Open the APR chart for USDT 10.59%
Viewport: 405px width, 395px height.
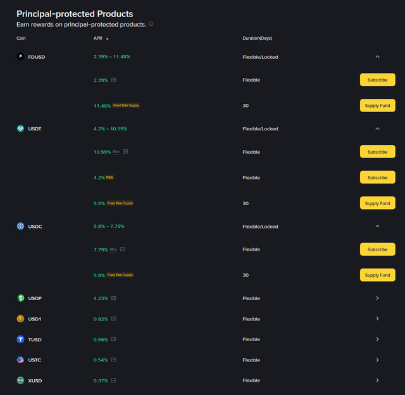(x=126, y=152)
